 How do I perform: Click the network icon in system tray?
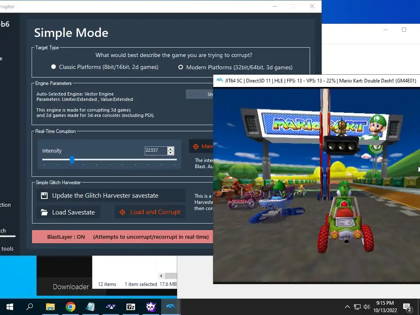click(357, 307)
